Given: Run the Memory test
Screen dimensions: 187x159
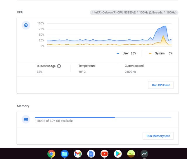Looking at the screenshot, I should (158, 136).
